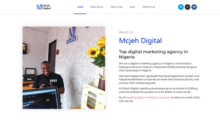Viewport: 220px width, 132px height.
Task: Open the Facebook social icon
Action: coord(194,7)
